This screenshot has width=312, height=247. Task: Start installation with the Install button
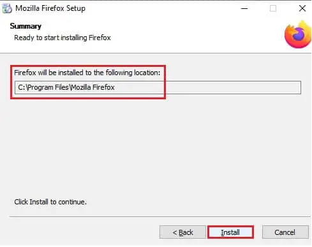point(230,232)
